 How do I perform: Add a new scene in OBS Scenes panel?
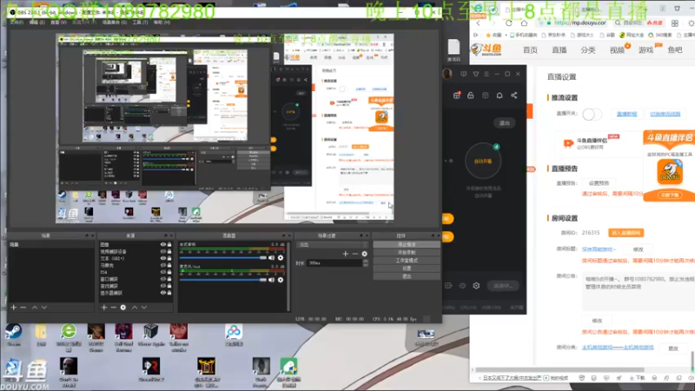point(14,308)
